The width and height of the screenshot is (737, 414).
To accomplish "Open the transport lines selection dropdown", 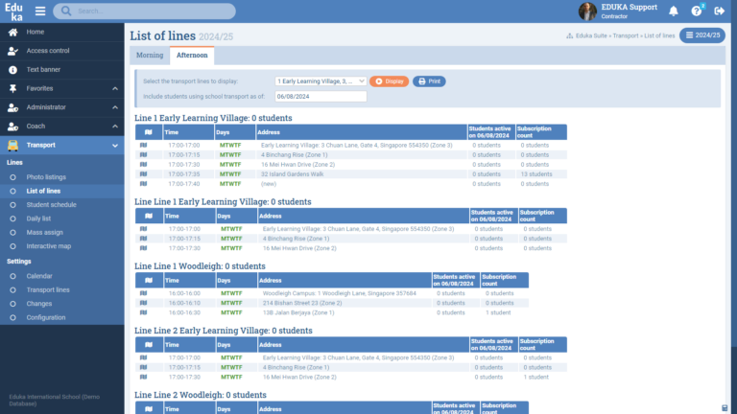I will pyautogui.click(x=320, y=81).
